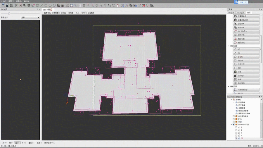Viewport: 263px width, 148px height.
Task: Click the 多边形 polygon button
Action: click(x=246, y=57)
